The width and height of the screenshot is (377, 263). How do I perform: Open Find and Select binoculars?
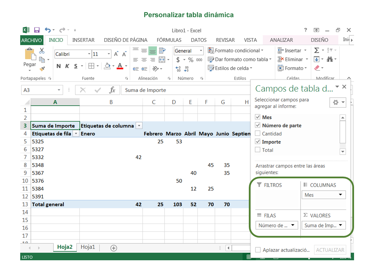330,59
